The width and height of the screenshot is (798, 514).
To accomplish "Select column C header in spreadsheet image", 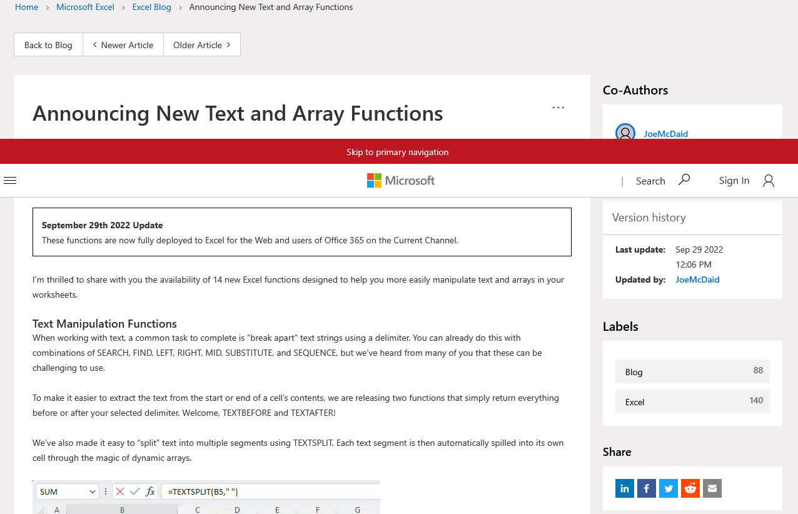I will point(198,509).
